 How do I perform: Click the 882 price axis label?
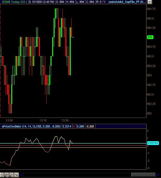[149, 113]
